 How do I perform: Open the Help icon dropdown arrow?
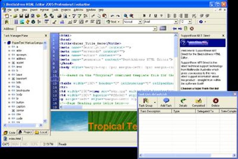point(205,22)
